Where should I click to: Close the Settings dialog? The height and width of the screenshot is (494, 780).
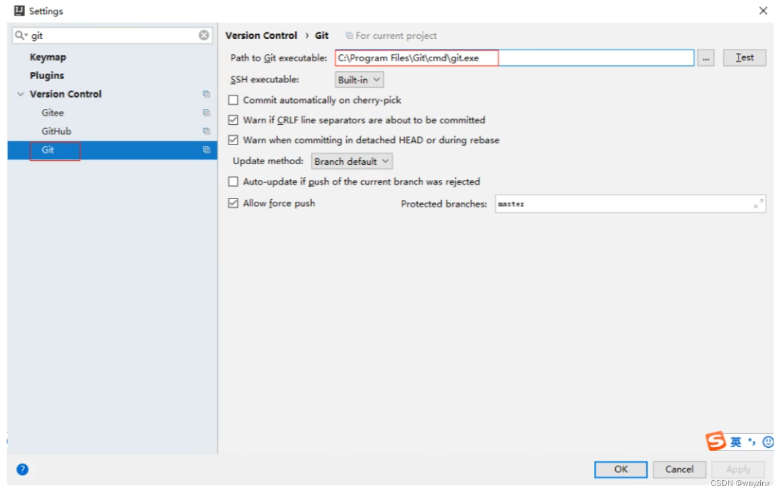(763, 11)
